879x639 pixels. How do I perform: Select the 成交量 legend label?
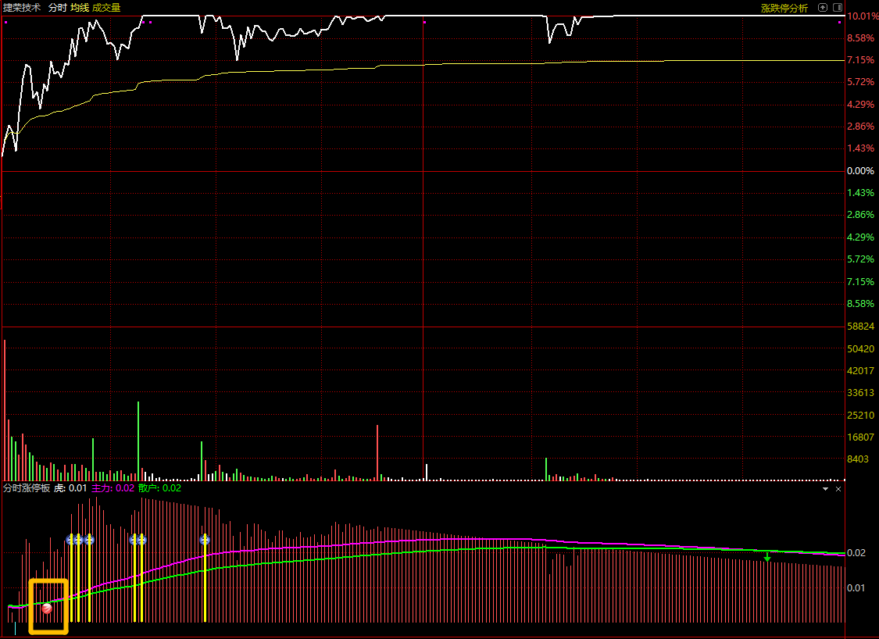point(106,8)
